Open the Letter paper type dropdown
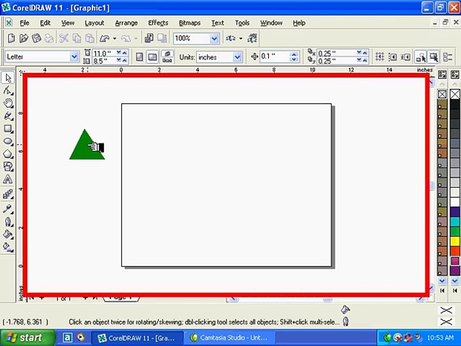 click(x=74, y=57)
